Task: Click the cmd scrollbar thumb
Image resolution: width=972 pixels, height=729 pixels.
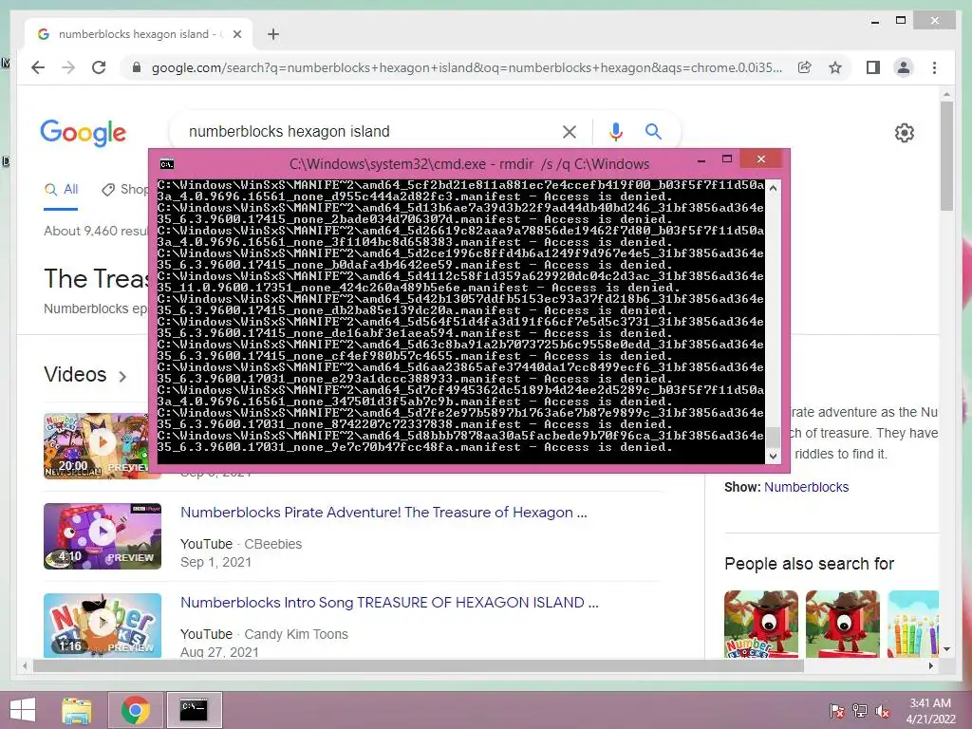Action: pyautogui.click(x=773, y=437)
